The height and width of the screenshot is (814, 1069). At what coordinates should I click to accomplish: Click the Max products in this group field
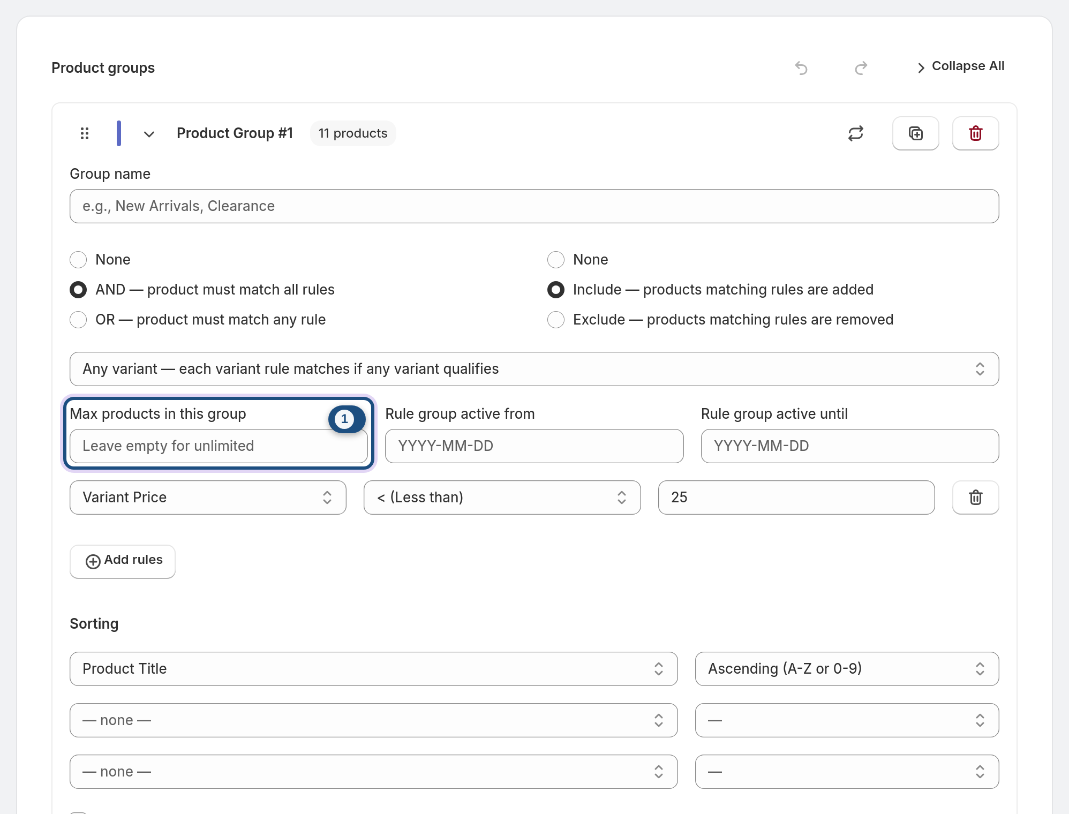click(219, 446)
